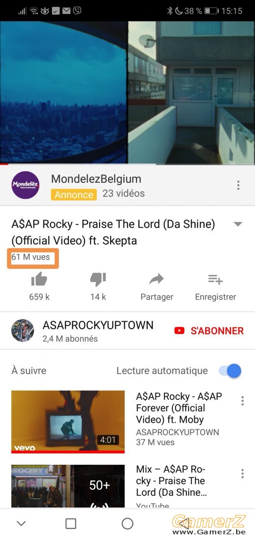Tap the thumbs-up like icon
255x539 pixels.
[x=39, y=280]
